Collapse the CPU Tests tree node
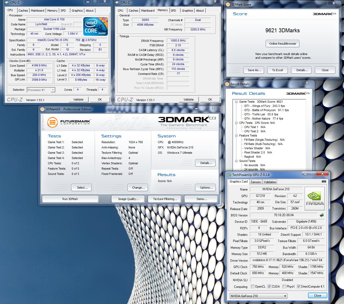The width and height of the screenshot is (344, 304). [x=236, y=123]
